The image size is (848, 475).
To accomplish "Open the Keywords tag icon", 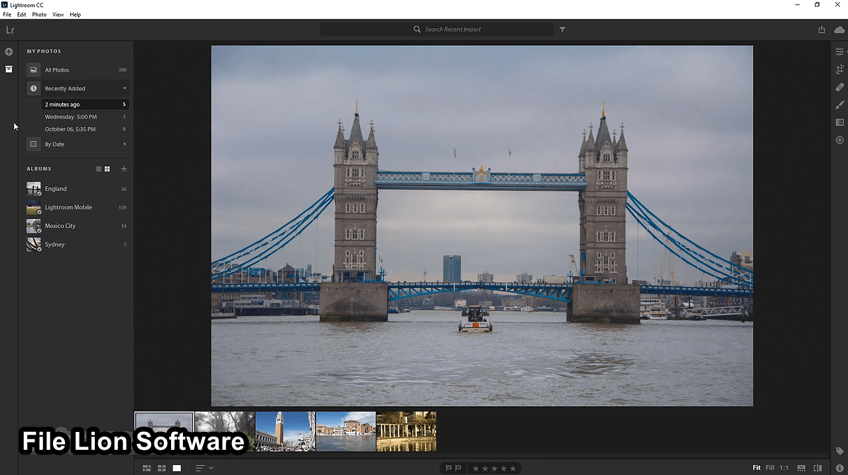I will [839, 451].
